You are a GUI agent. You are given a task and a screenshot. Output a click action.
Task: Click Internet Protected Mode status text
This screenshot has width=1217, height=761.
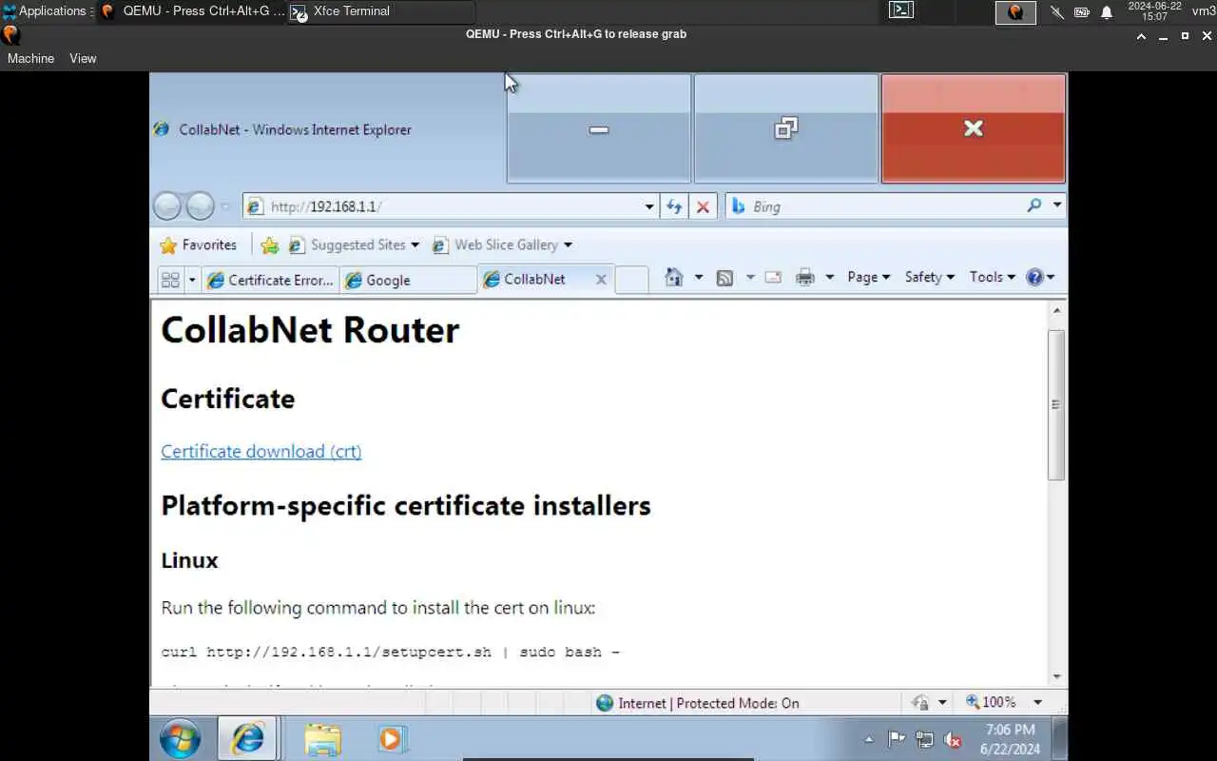pyautogui.click(x=708, y=703)
